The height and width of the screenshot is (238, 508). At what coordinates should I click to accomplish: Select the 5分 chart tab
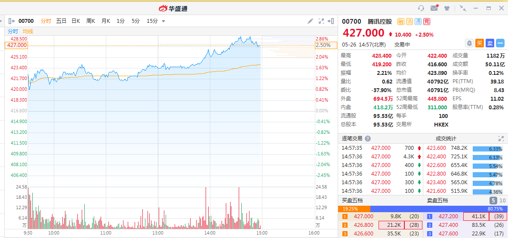pyautogui.click(x=136, y=21)
